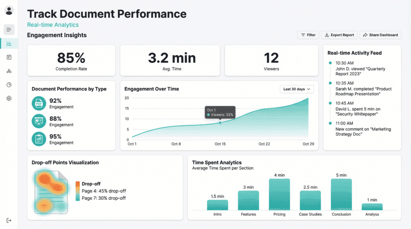This screenshot has height=229, width=411.
Task: Click the Oct 8 axis label
Action: pos(176,144)
